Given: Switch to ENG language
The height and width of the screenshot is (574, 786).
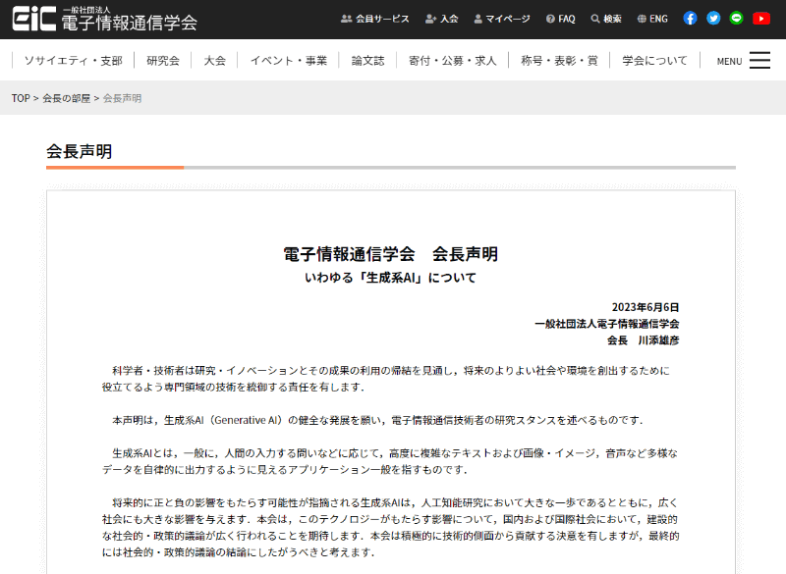Looking at the screenshot, I should tap(652, 19).
